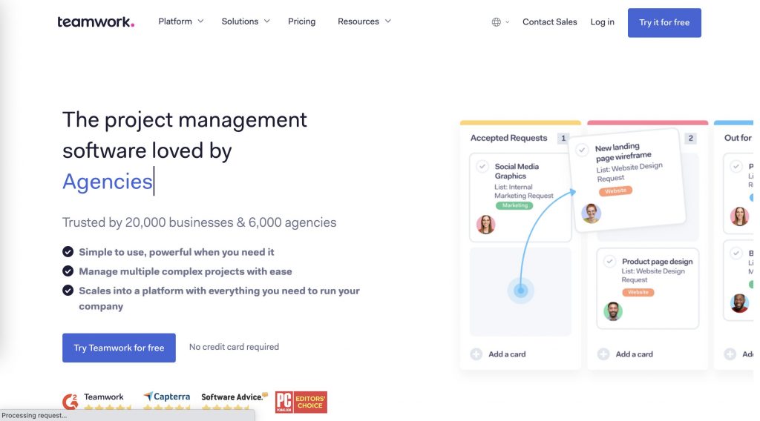760x421 pixels.
Task: Tick the Social Media Graphics card checkbox
Action: [482, 167]
